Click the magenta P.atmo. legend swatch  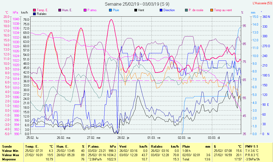tap(85, 10)
